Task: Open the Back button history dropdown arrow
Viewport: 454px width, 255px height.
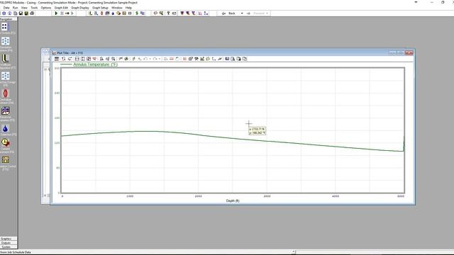Action: 242,13
